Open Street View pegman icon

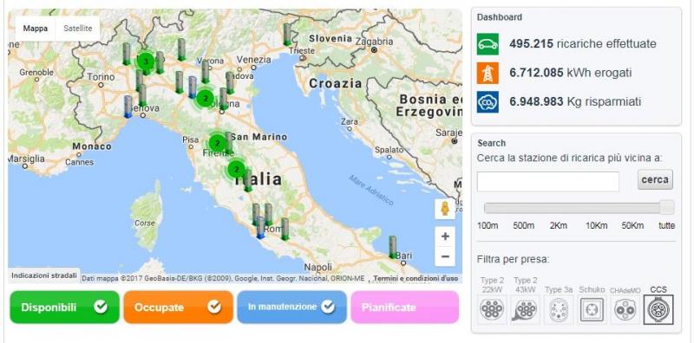coord(445,209)
